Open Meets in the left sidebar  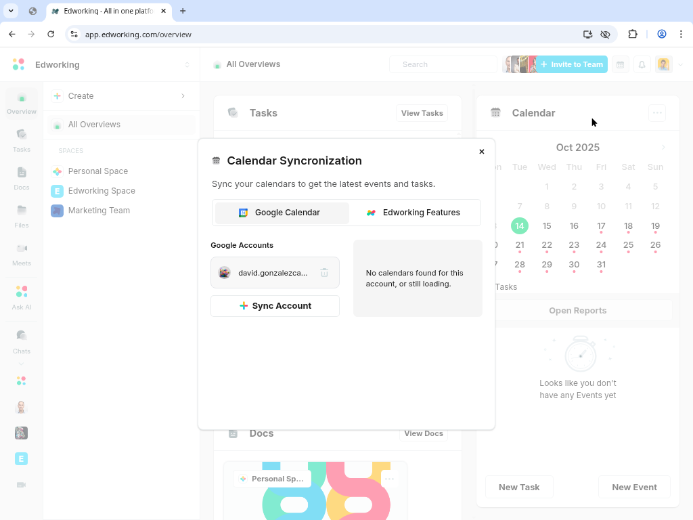coord(22,254)
